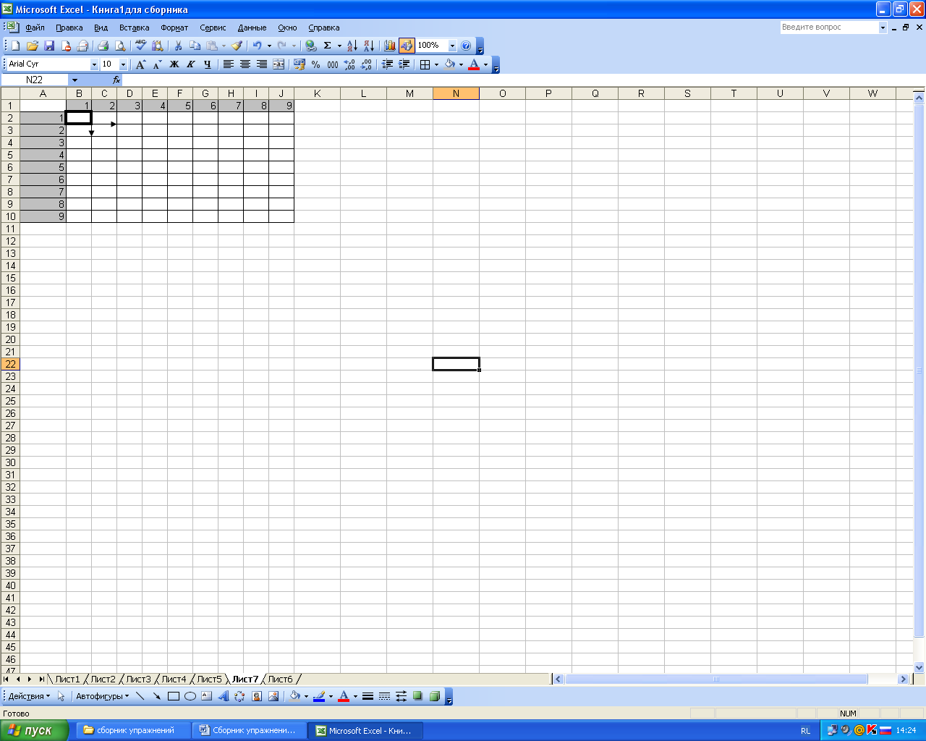
Task: Undo the last action
Action: pos(257,46)
